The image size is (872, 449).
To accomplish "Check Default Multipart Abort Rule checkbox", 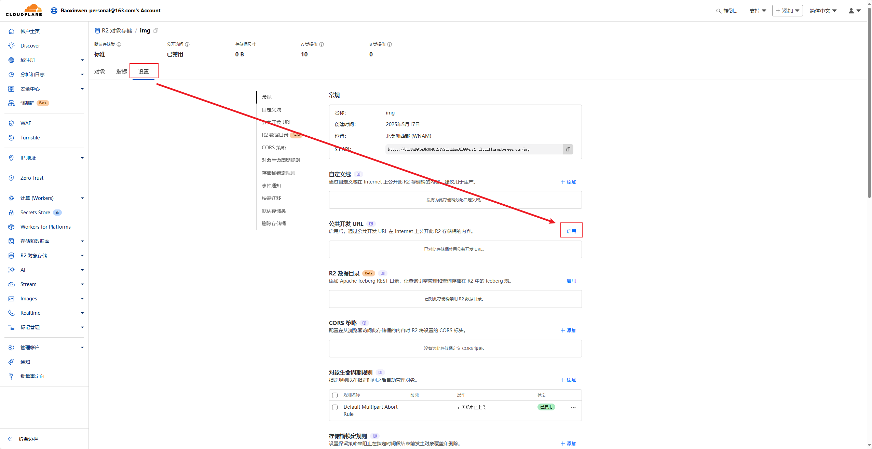I will pos(335,407).
